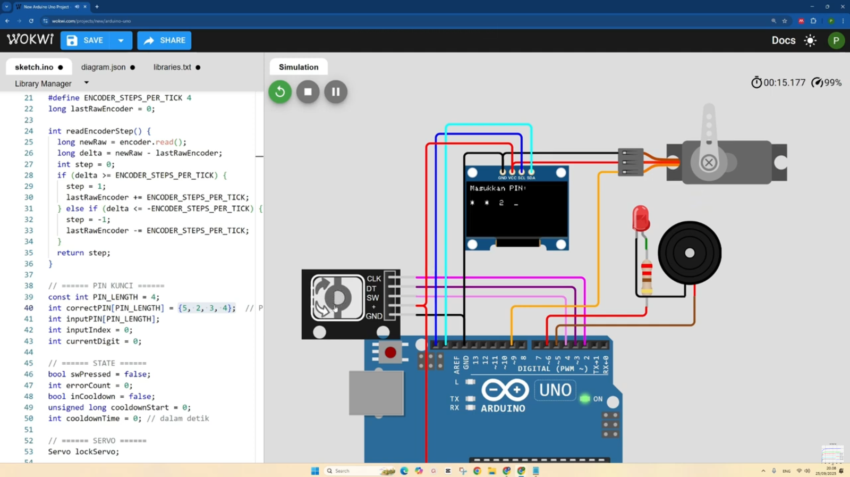This screenshot has width=850, height=477.
Task: Mute the tab via speaker icon
Action: [x=77, y=7]
